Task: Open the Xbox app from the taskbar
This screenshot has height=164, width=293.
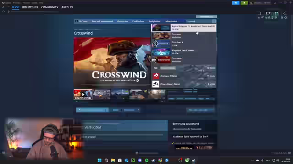Action: (x=187, y=160)
